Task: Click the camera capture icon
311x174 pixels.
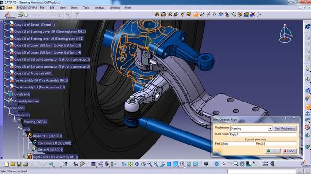Action: pyautogui.click(x=206, y=164)
